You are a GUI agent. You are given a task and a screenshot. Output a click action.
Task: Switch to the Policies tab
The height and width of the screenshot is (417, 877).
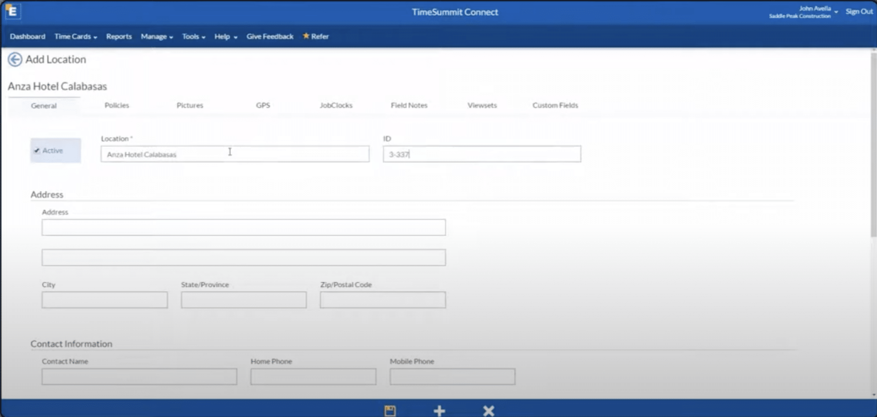pos(117,105)
